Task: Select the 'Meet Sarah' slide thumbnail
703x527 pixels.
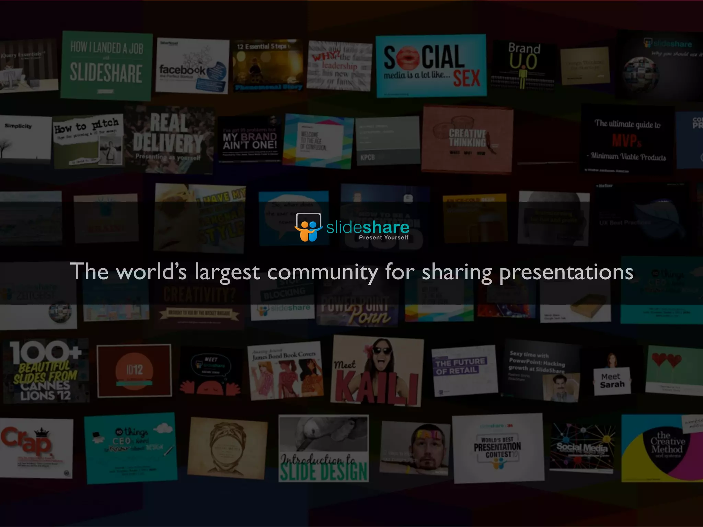Action: pos(612,380)
